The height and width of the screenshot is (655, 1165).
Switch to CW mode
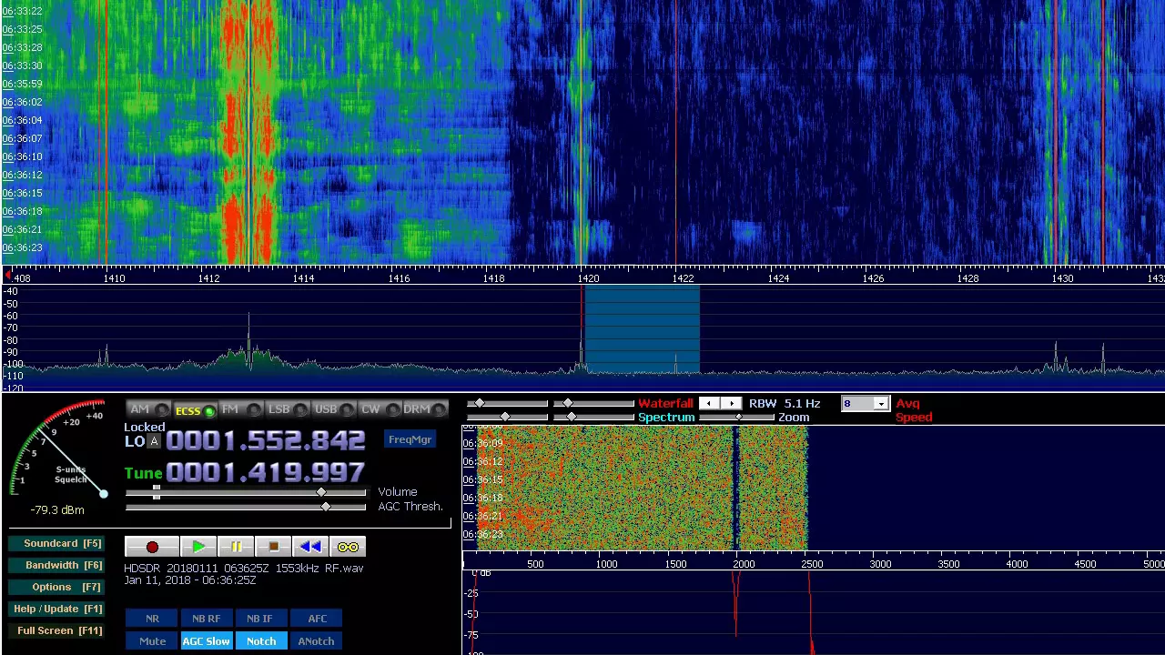(379, 409)
